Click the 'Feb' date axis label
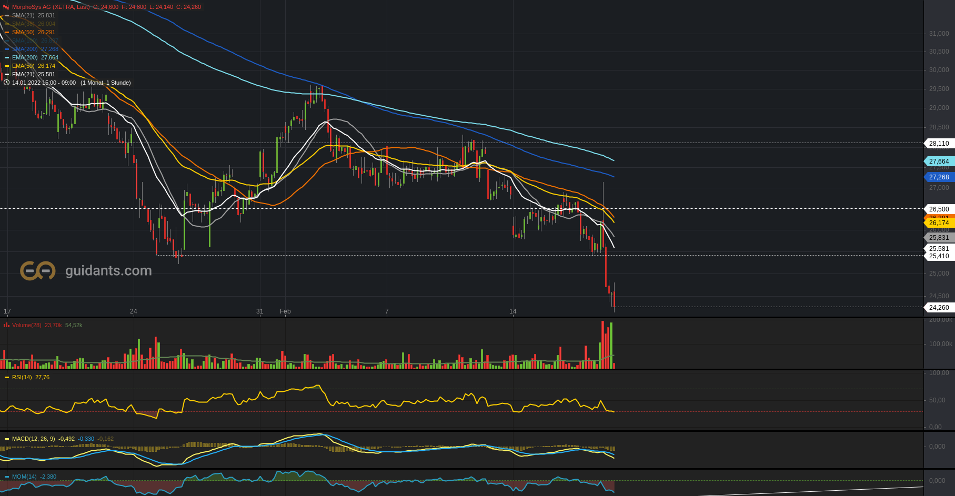 click(285, 311)
